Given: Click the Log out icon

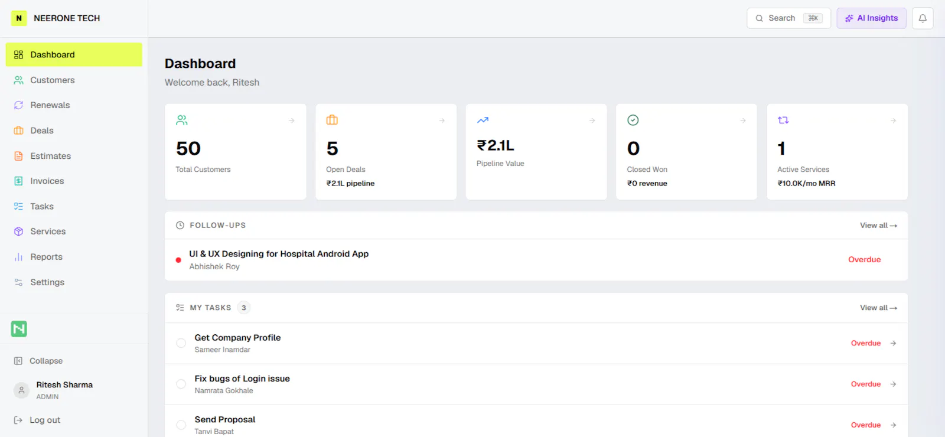Looking at the screenshot, I should (x=18, y=420).
